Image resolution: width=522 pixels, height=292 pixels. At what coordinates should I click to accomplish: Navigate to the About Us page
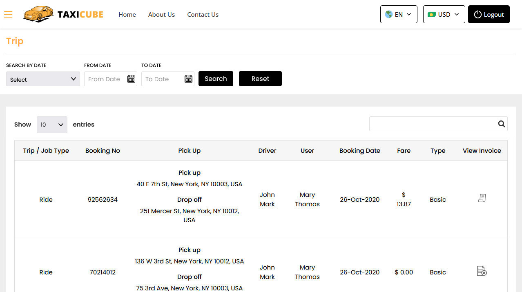pos(161,14)
